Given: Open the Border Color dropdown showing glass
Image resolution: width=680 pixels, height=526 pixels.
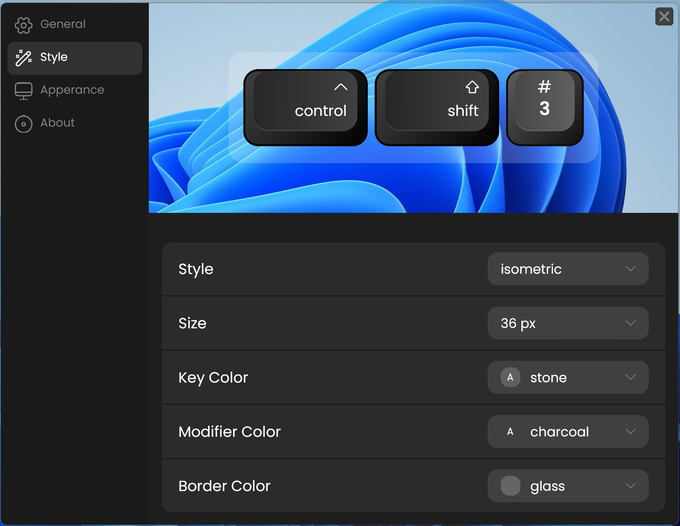Looking at the screenshot, I should coord(568,486).
